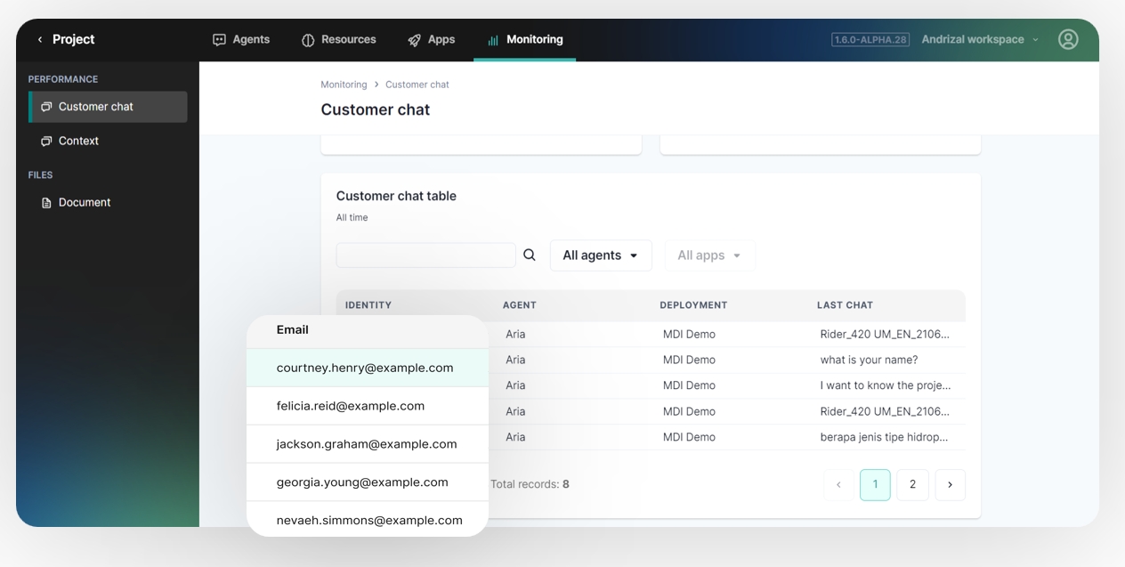Focus the customer chat search field

click(425, 255)
